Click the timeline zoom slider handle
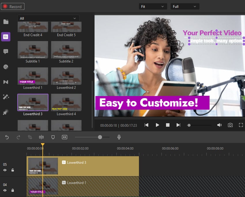 click(99, 137)
